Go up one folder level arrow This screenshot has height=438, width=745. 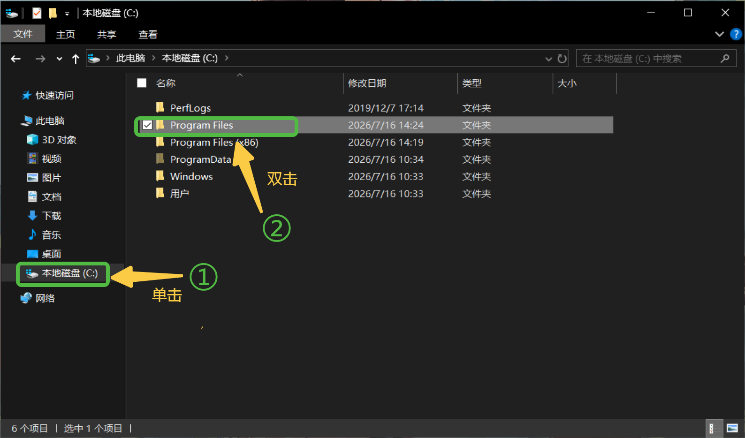tap(76, 59)
